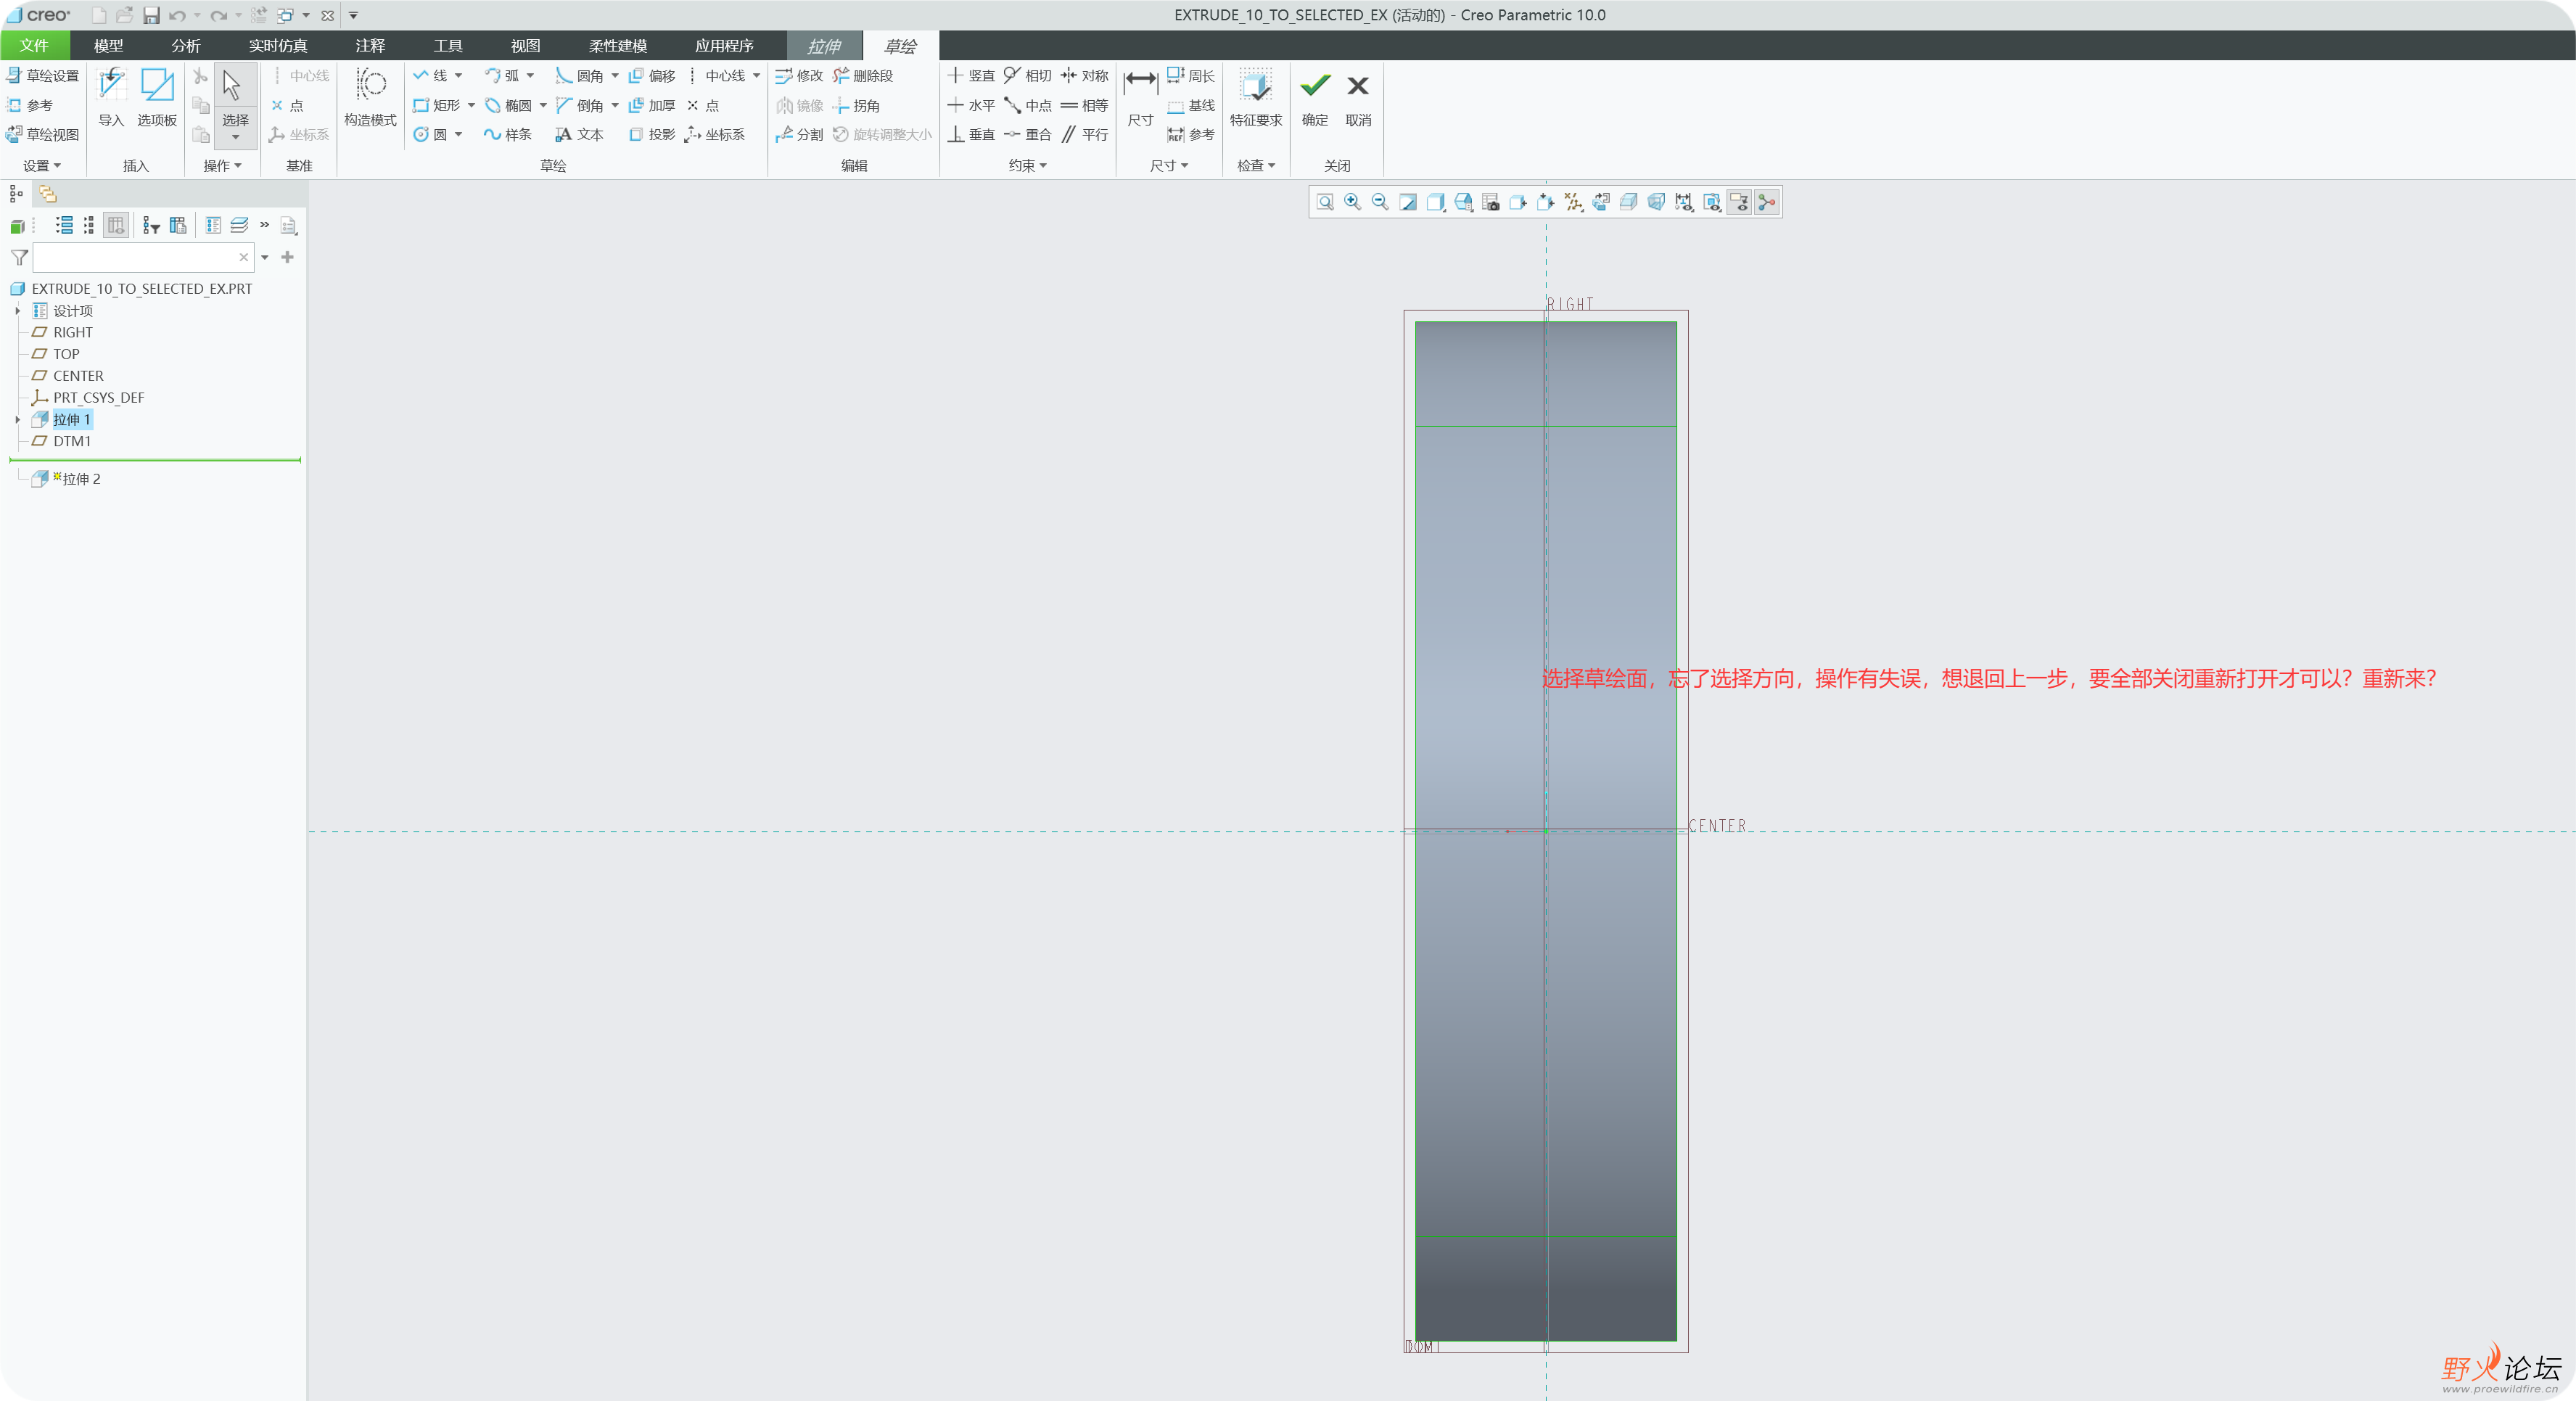This screenshot has height=1401, width=2576.
Task: Open the 文件 menu
Action: [x=34, y=46]
